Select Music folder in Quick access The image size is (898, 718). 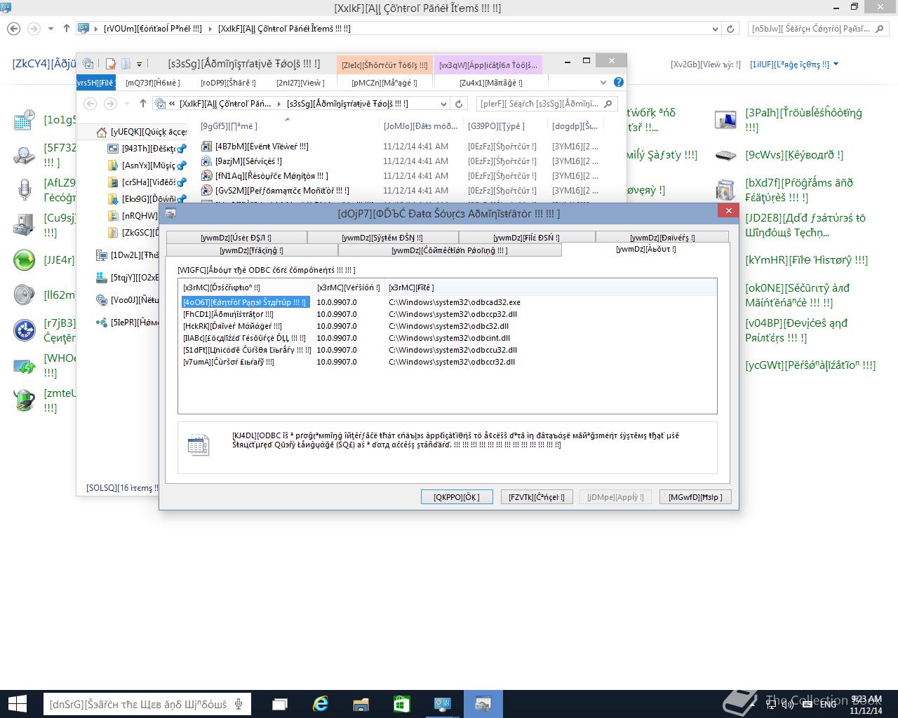148,165
